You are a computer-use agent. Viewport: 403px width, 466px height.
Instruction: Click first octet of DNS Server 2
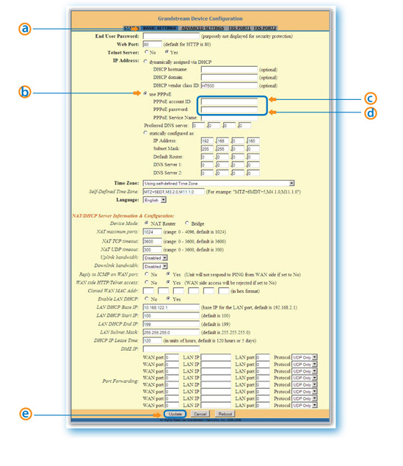207,173
